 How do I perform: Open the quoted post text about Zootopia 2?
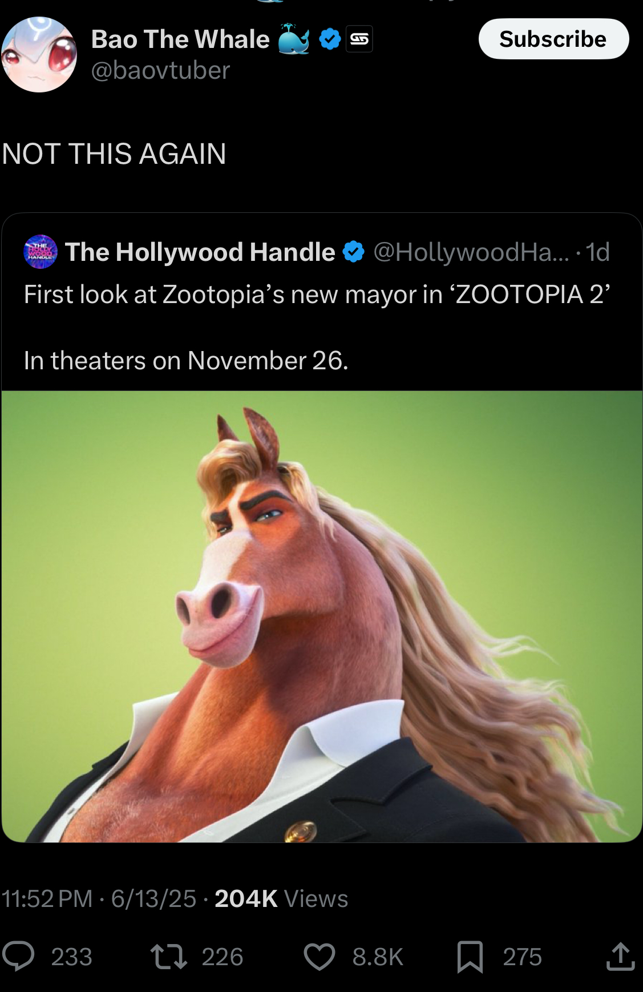coord(317,327)
